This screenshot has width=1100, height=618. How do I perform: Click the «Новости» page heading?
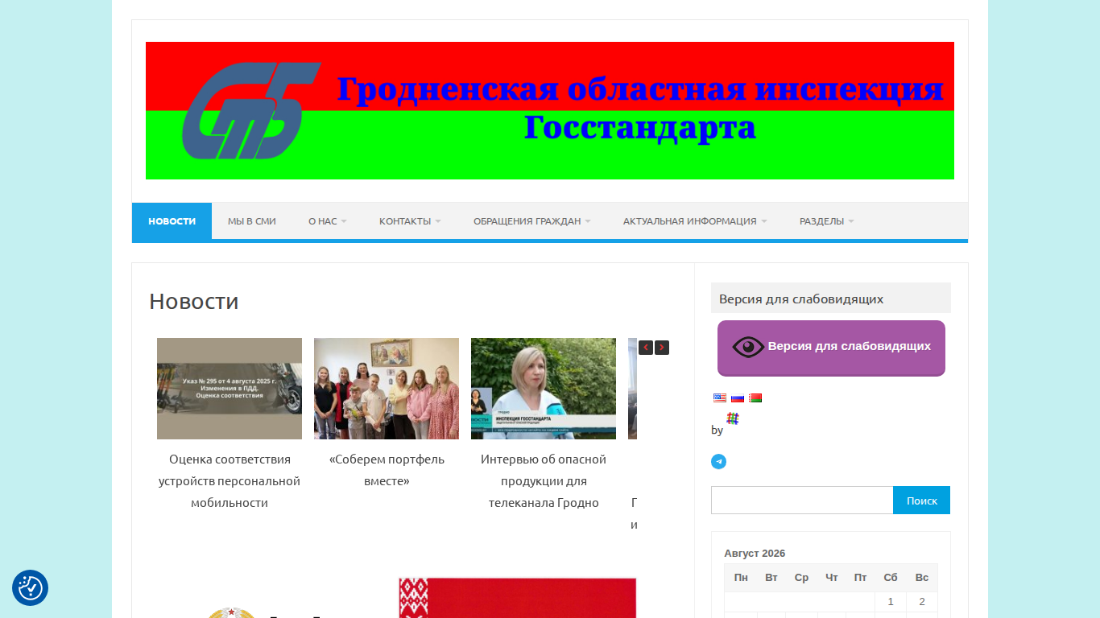coord(194,301)
